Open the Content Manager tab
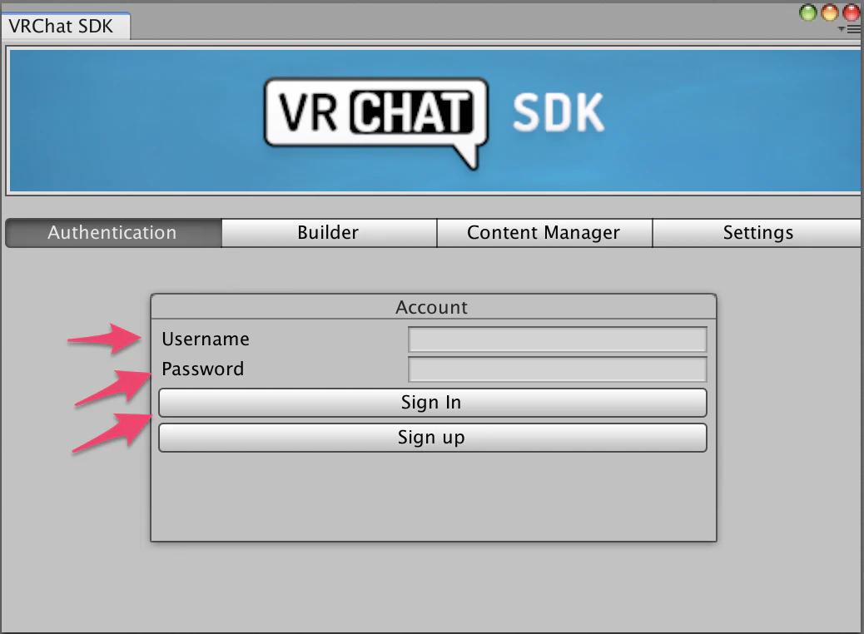Image resolution: width=864 pixels, height=634 pixels. pos(544,232)
